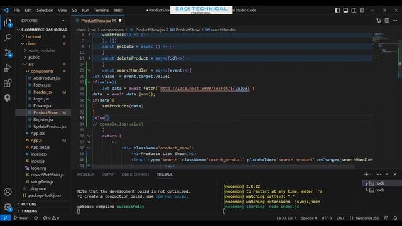Image resolution: width=402 pixels, height=226 pixels.
Task: Open errors and warnings count in status bar
Action: (51, 218)
